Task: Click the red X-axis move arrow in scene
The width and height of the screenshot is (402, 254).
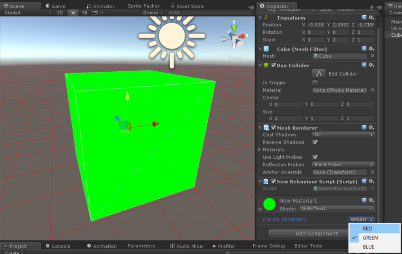Action: coord(156,124)
